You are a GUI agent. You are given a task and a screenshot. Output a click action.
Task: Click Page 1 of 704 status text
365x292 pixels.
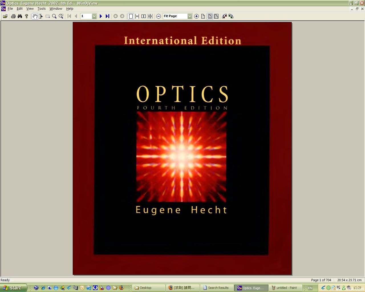pyautogui.click(x=321, y=280)
